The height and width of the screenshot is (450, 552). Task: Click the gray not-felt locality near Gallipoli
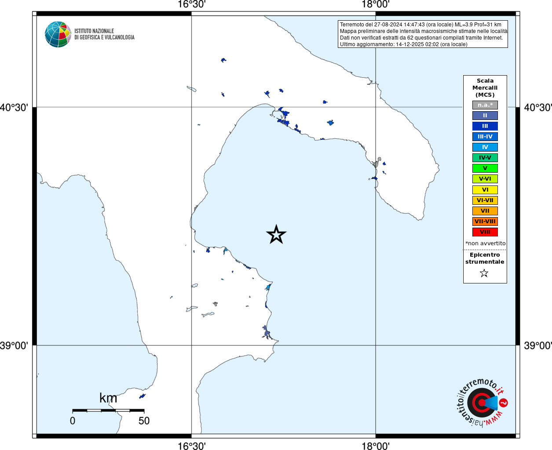[x=377, y=162]
